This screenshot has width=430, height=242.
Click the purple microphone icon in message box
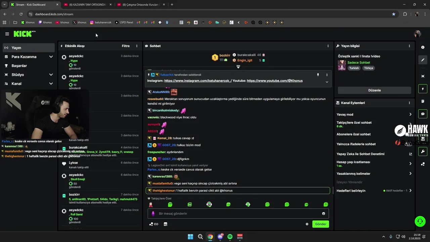tap(153, 213)
